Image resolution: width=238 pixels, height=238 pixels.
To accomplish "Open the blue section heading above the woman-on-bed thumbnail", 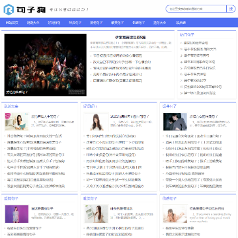I will pos(169,198).
